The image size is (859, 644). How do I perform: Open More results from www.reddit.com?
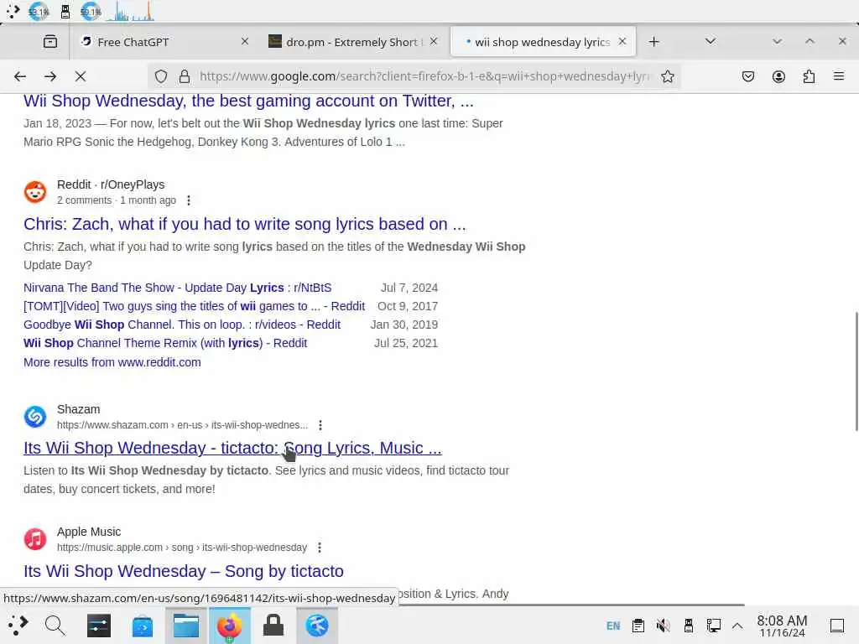(x=112, y=362)
